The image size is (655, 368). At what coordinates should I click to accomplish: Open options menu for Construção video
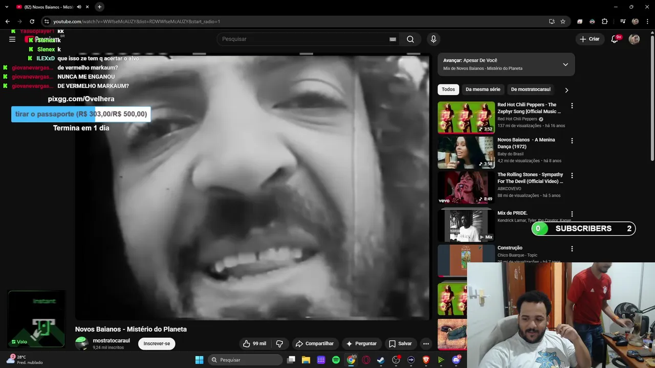coord(572,249)
